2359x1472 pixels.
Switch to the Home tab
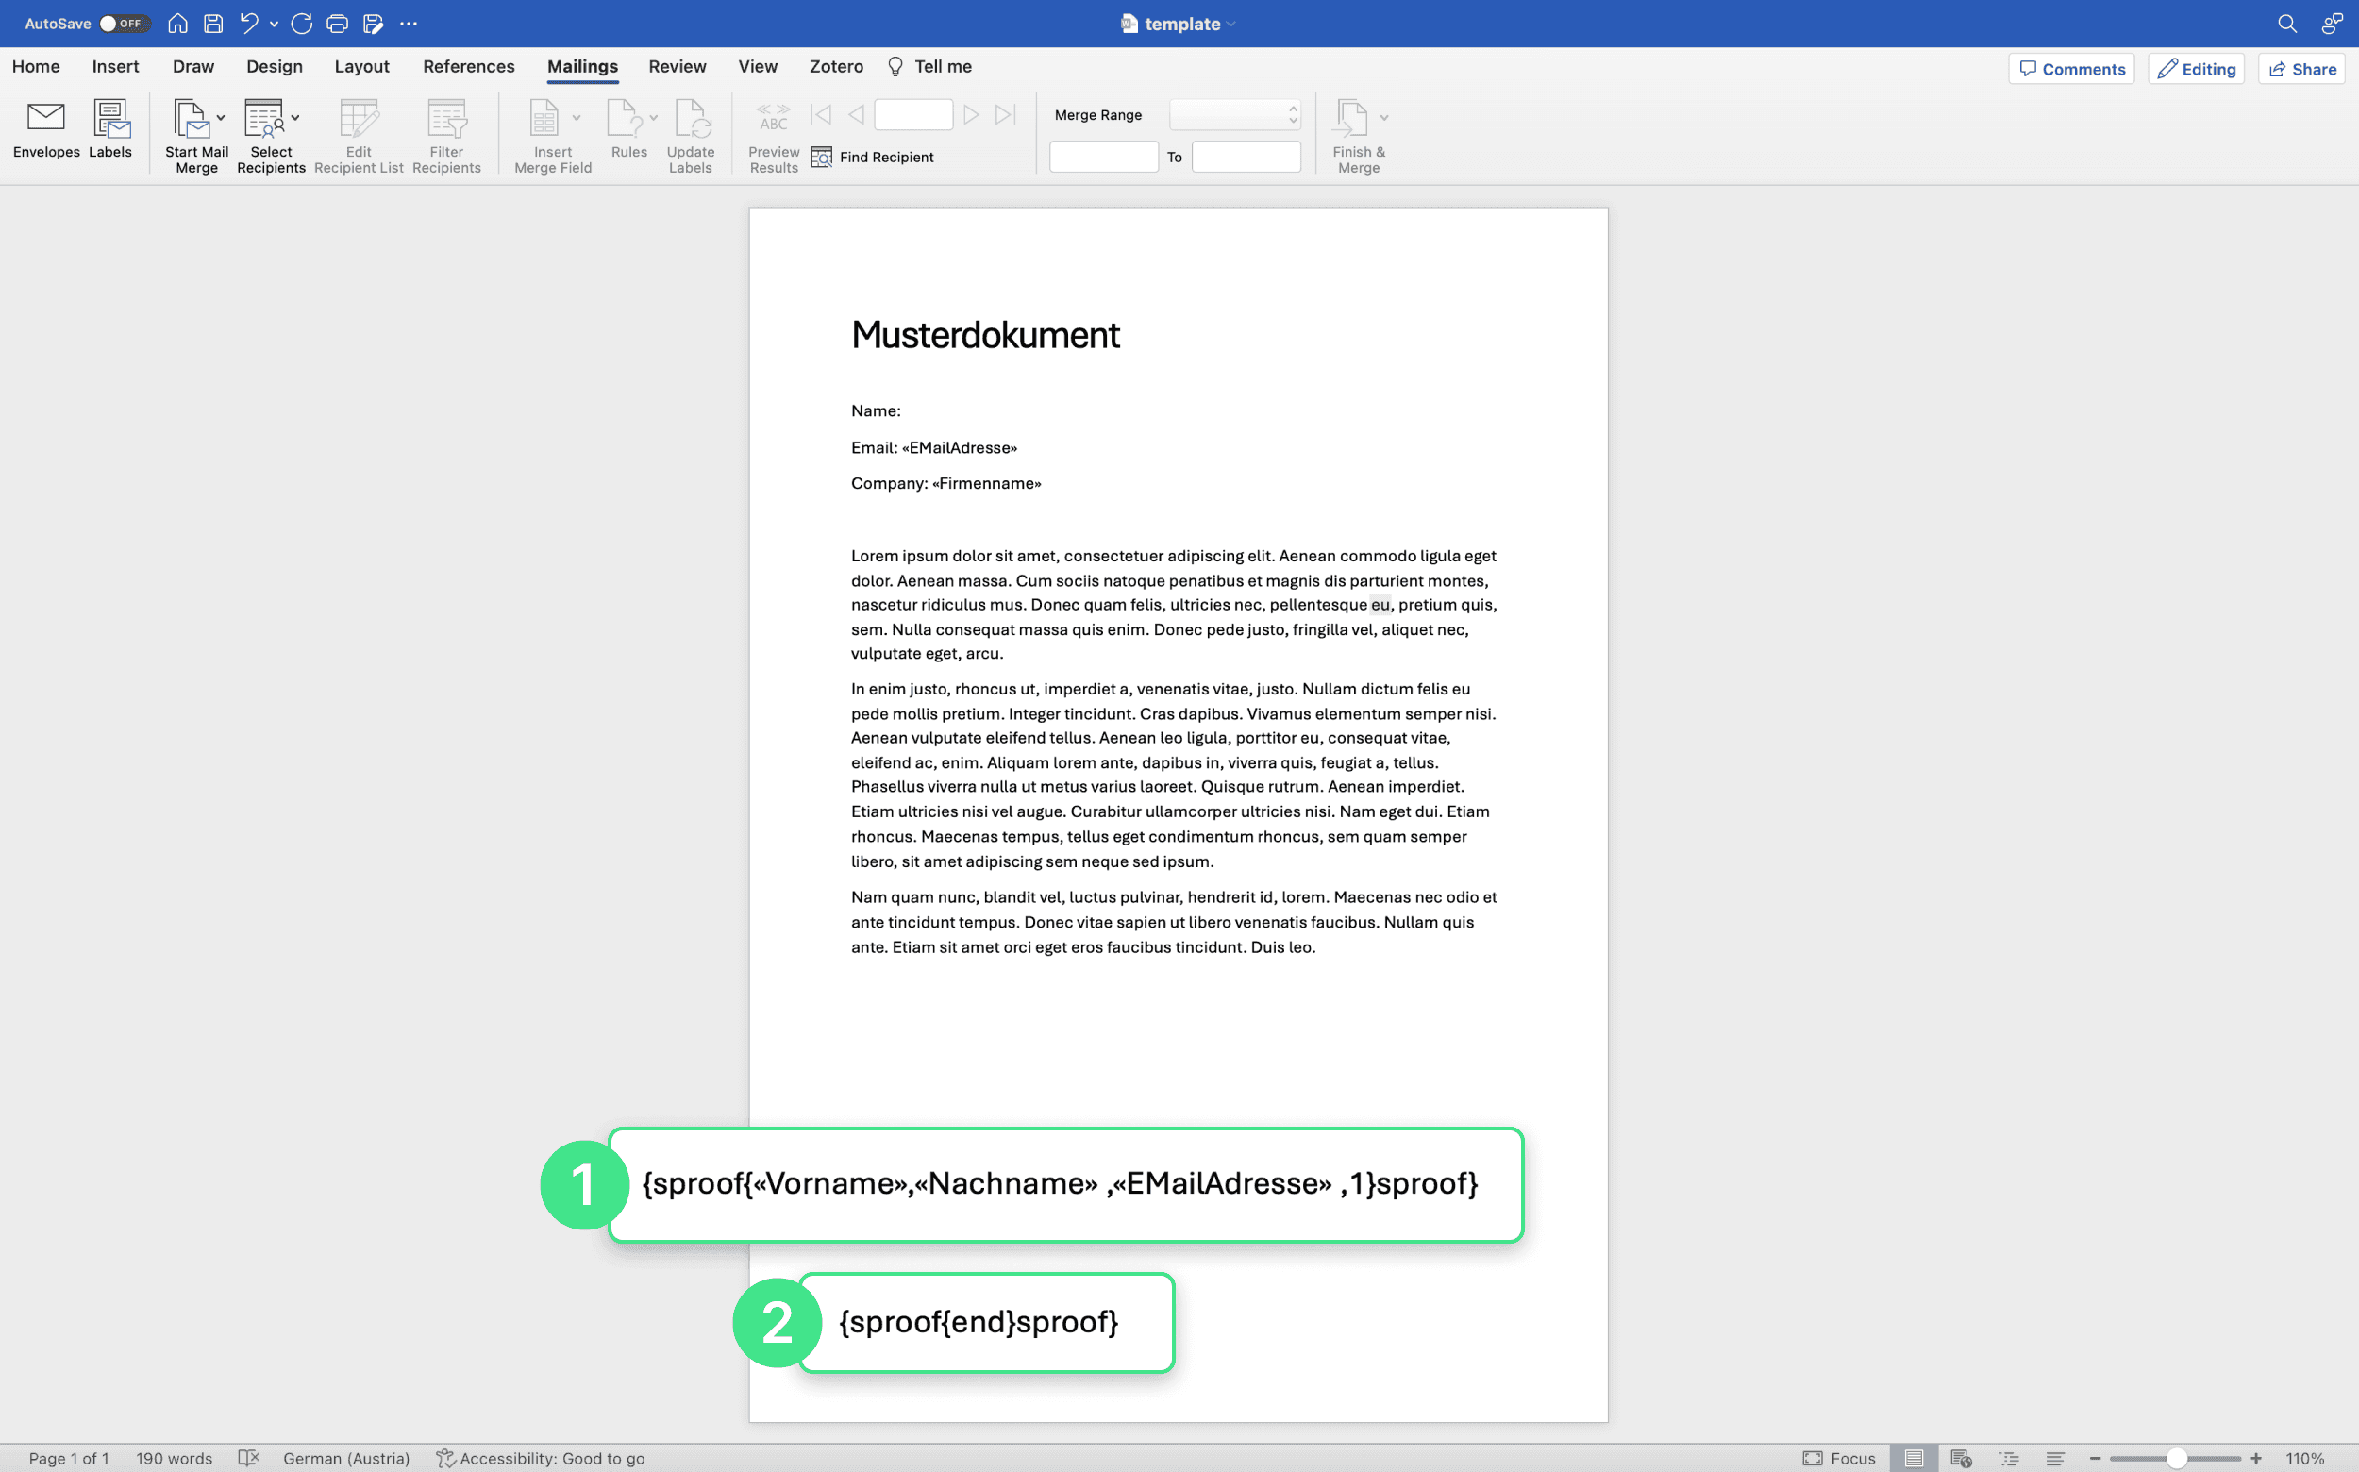click(36, 66)
